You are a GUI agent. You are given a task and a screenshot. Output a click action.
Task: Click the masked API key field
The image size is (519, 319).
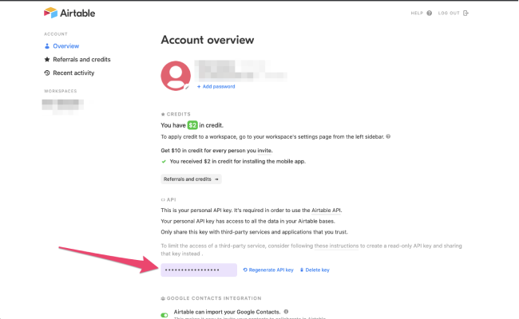(x=199, y=270)
